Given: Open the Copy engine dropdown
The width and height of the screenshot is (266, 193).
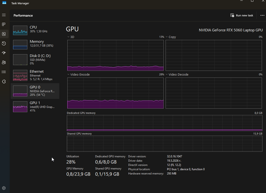Looking at the screenshot, I should click(171, 37).
